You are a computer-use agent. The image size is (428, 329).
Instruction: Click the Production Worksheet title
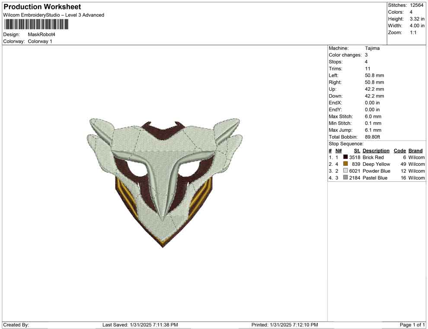tap(42, 7)
